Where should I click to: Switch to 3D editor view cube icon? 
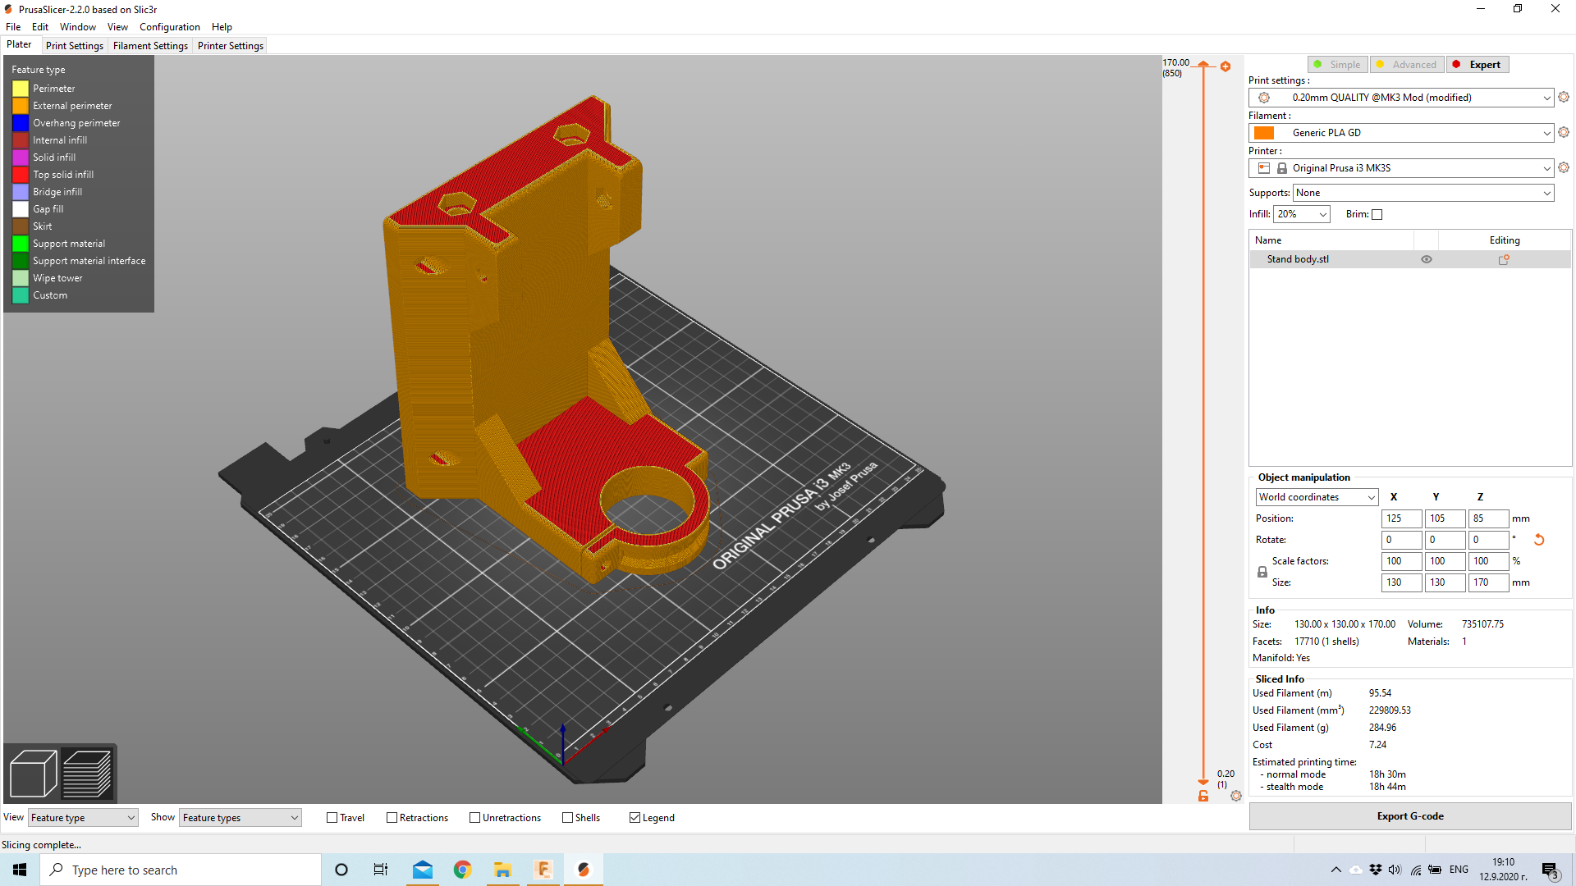pos(33,773)
